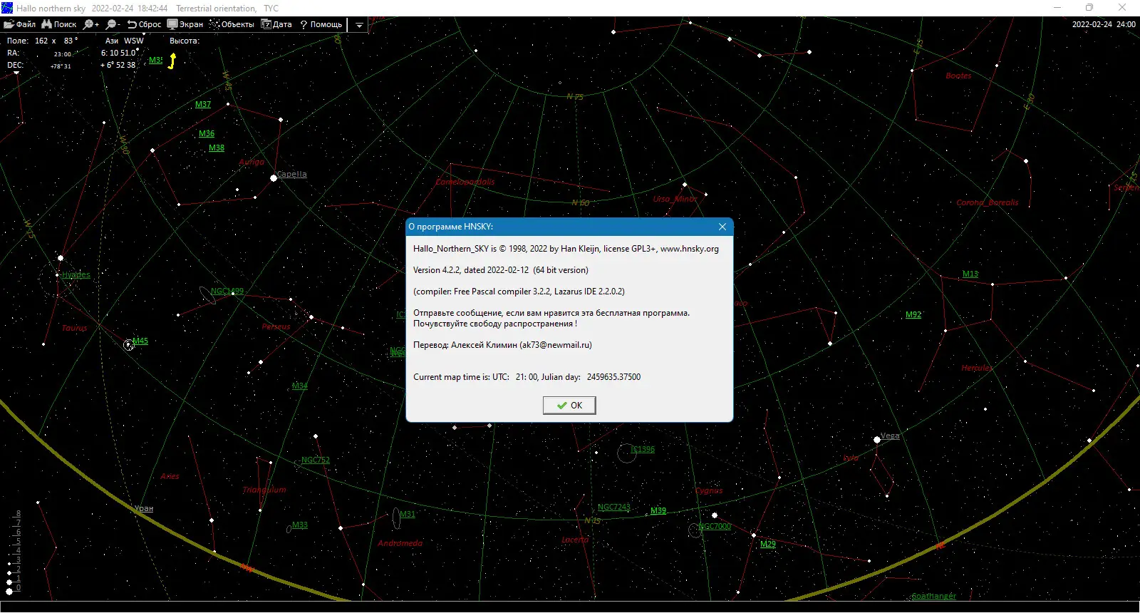Click the Corona_Borealis constellation name

pos(988,202)
